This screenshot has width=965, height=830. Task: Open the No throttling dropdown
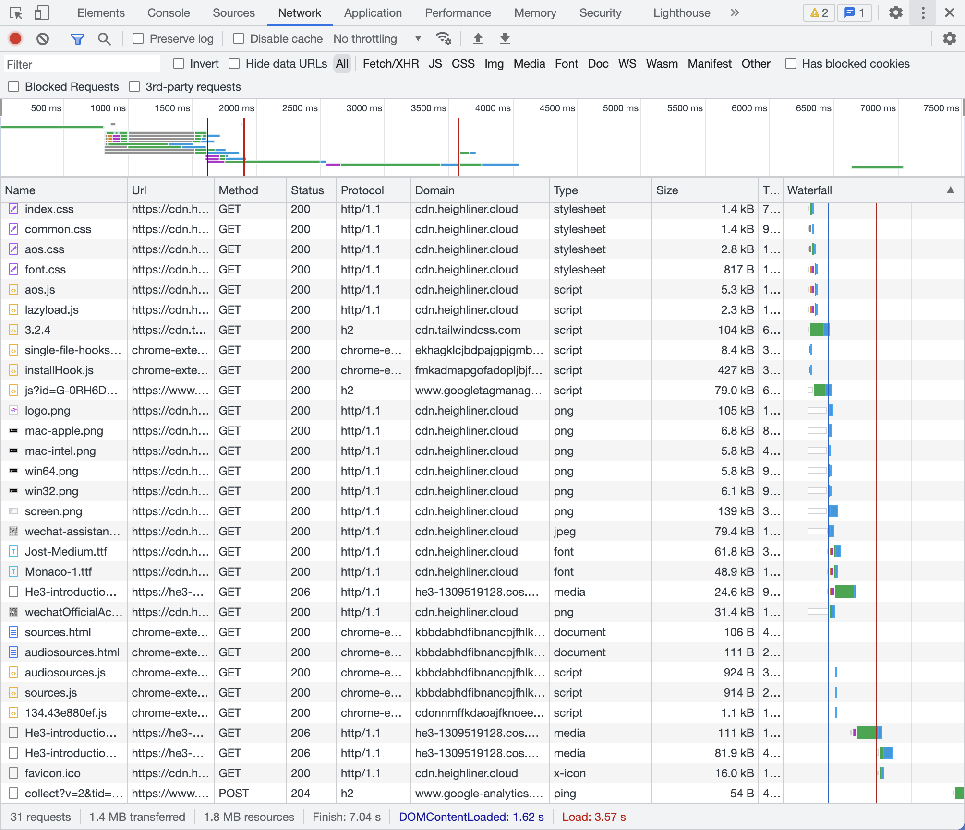(377, 38)
